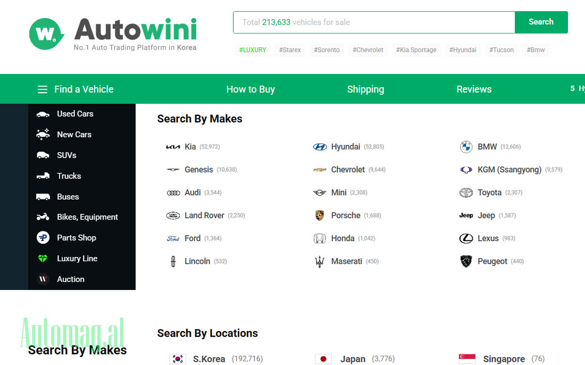Viewport: 585px width, 365px height.
Task: Select the Used Cars car icon
Action: (x=43, y=114)
